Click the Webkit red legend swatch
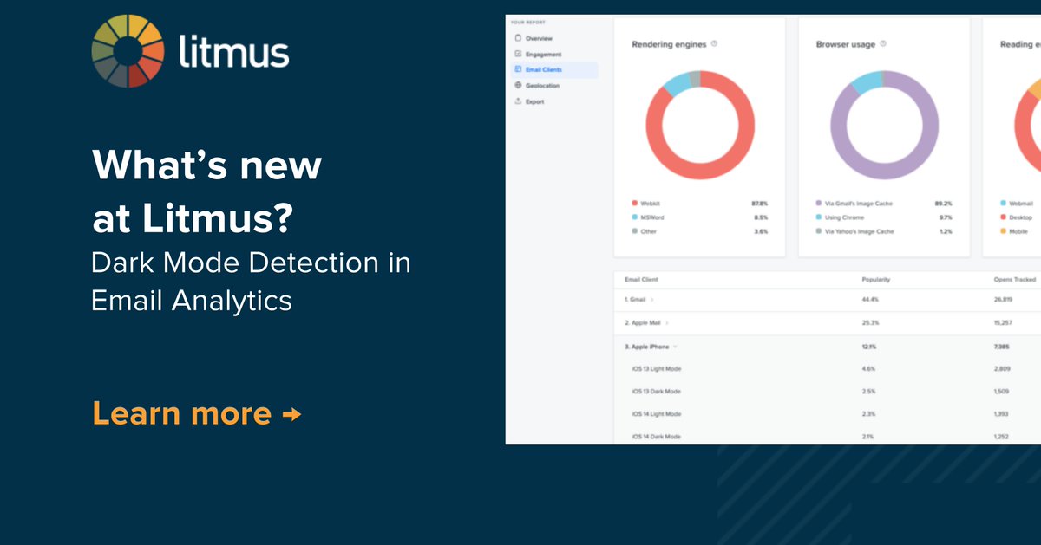Viewport: 1041px width, 545px height. tap(634, 204)
